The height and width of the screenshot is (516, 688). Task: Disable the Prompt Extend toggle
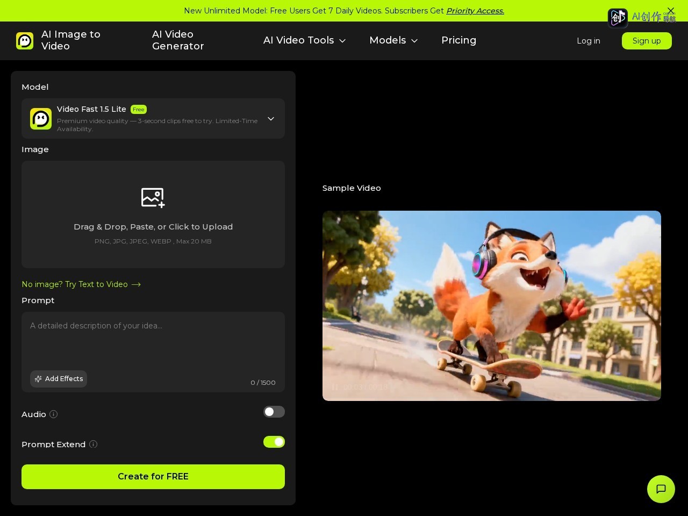pyautogui.click(x=274, y=442)
